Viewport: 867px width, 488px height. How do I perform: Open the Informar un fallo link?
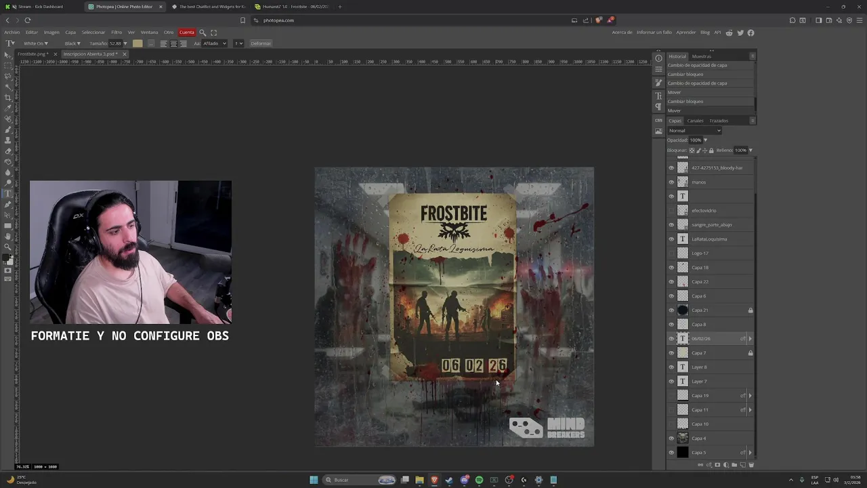point(654,33)
